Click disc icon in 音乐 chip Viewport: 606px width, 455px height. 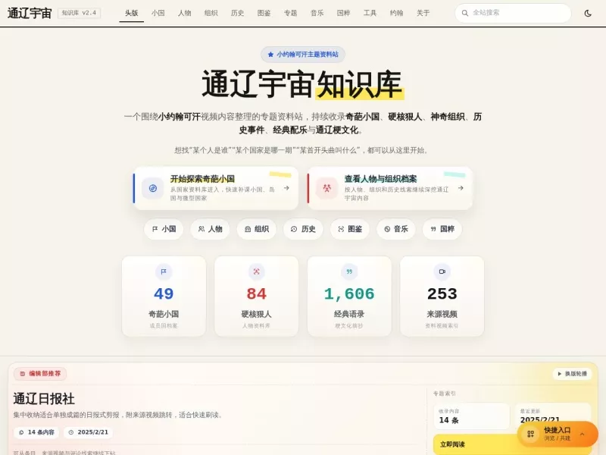[387, 229]
